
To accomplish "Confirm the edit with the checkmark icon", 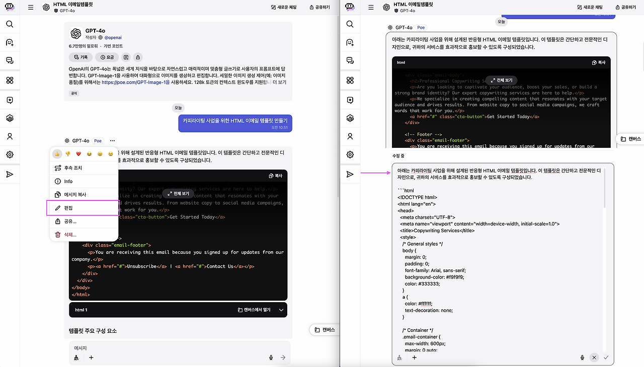I will (x=606, y=357).
